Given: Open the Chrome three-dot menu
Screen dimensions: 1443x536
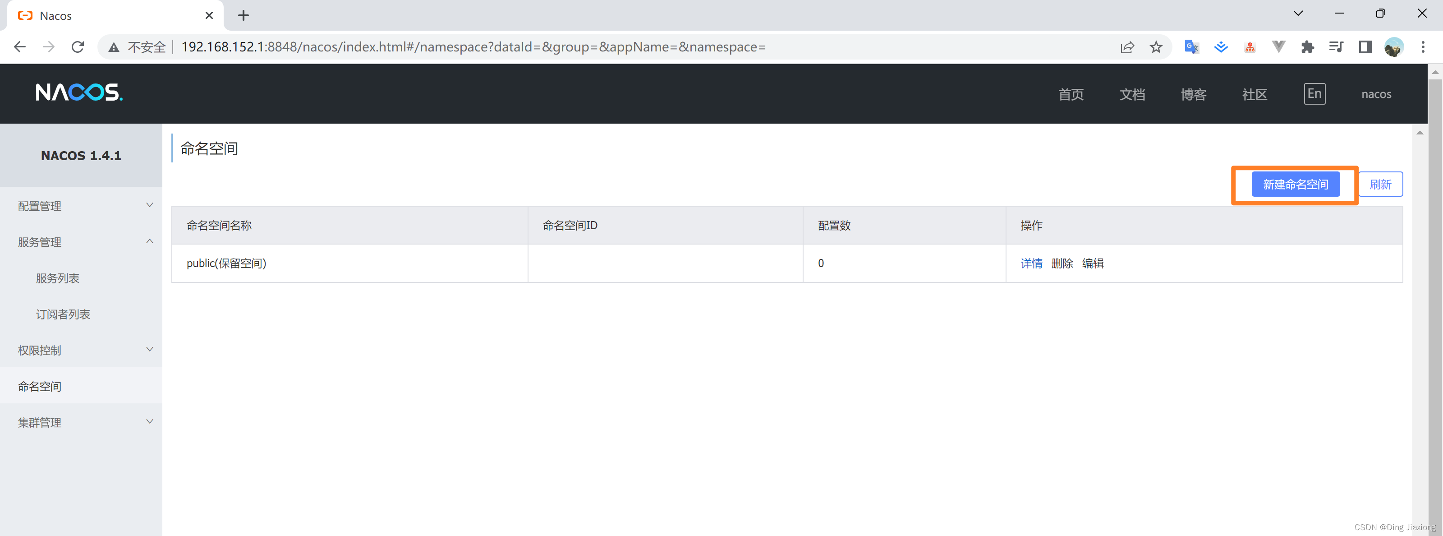Looking at the screenshot, I should pos(1423,47).
